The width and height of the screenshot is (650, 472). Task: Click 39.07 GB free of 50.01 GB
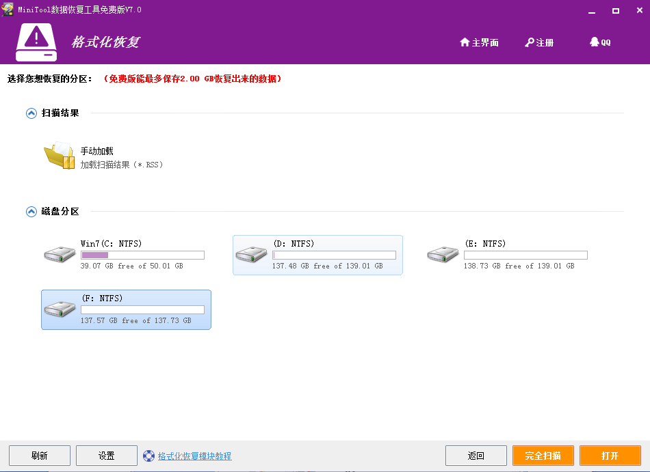point(132,266)
